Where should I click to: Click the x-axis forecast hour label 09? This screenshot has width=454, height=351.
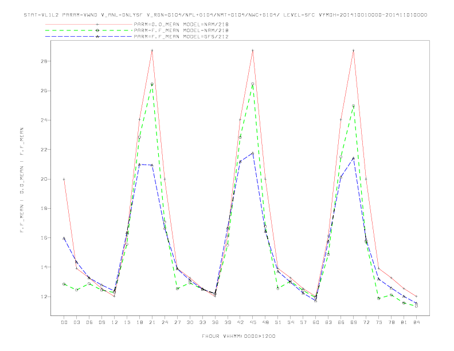(x=102, y=322)
